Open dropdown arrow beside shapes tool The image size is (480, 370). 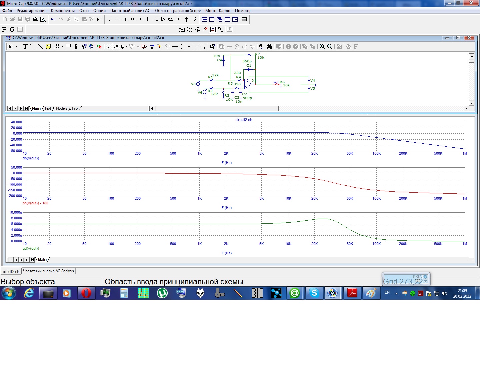click(x=62, y=47)
